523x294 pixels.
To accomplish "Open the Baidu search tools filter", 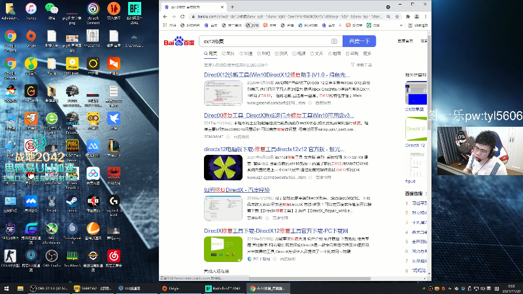I will 362,65.
